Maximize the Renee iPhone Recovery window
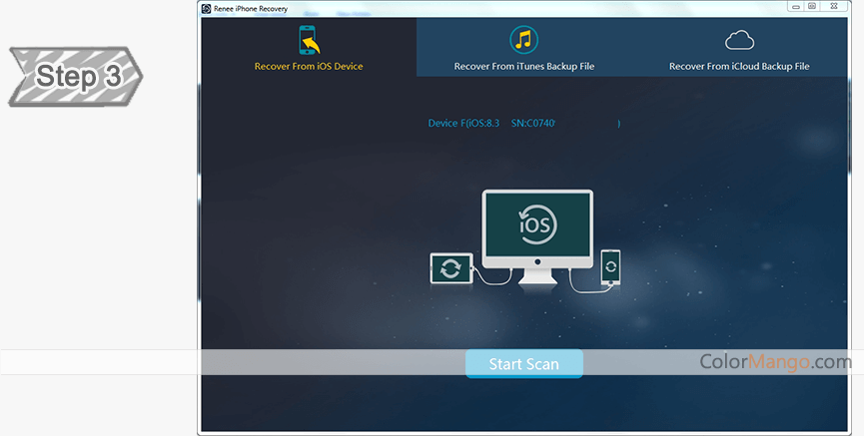Viewport: 864px width, 436px height. [811, 7]
